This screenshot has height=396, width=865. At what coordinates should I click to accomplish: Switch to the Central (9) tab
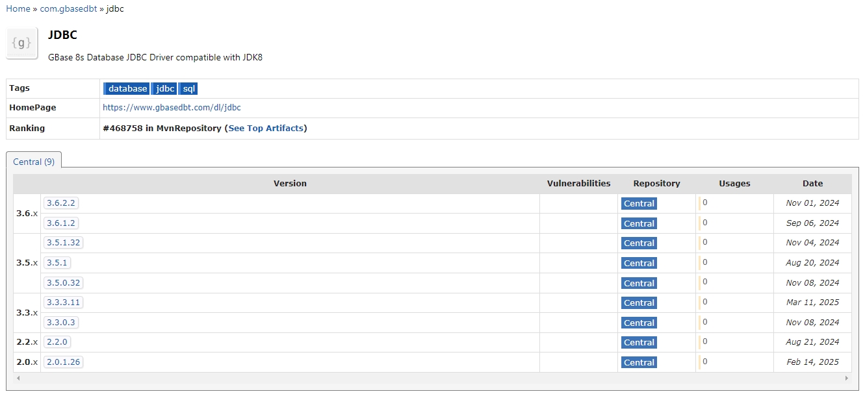(34, 162)
